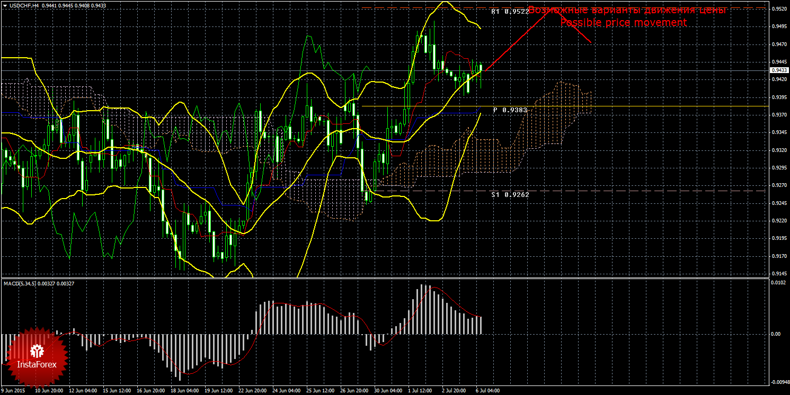The width and height of the screenshot is (790, 395).
Task: Select the S1 0.9262 support label
Action: tap(510, 194)
